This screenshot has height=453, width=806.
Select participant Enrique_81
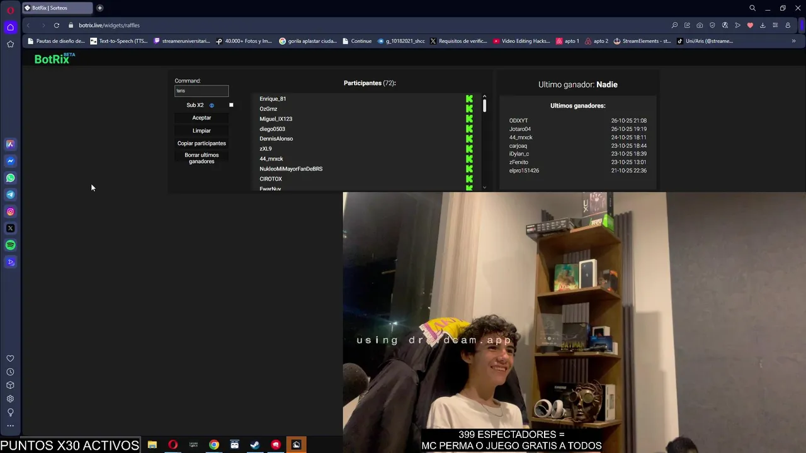coord(273,99)
